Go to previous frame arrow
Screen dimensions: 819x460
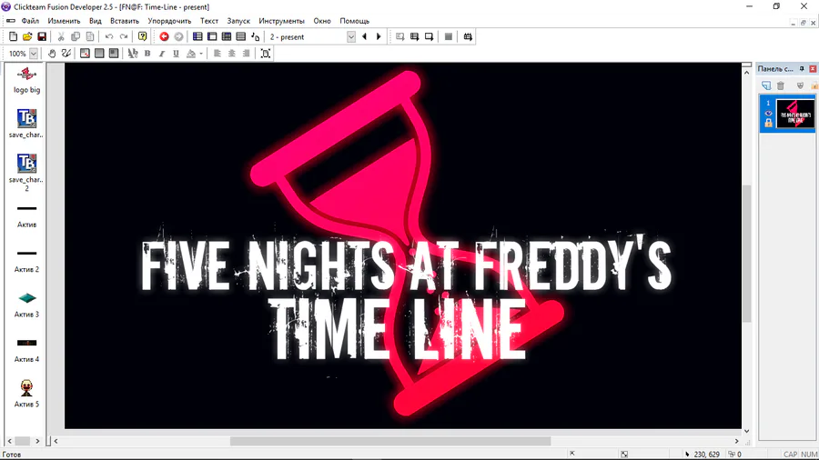[x=365, y=36]
